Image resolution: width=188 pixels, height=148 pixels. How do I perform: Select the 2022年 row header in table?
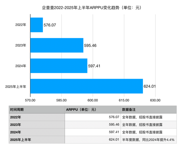point(37,117)
